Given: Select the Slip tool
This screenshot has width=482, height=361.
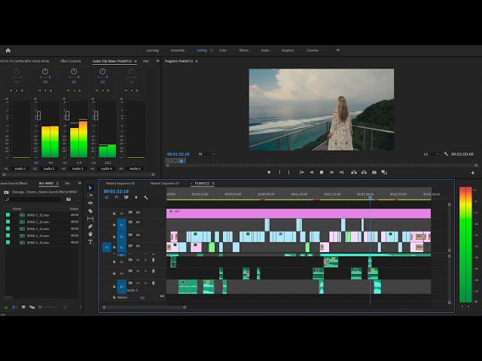Looking at the screenshot, I should (90, 219).
